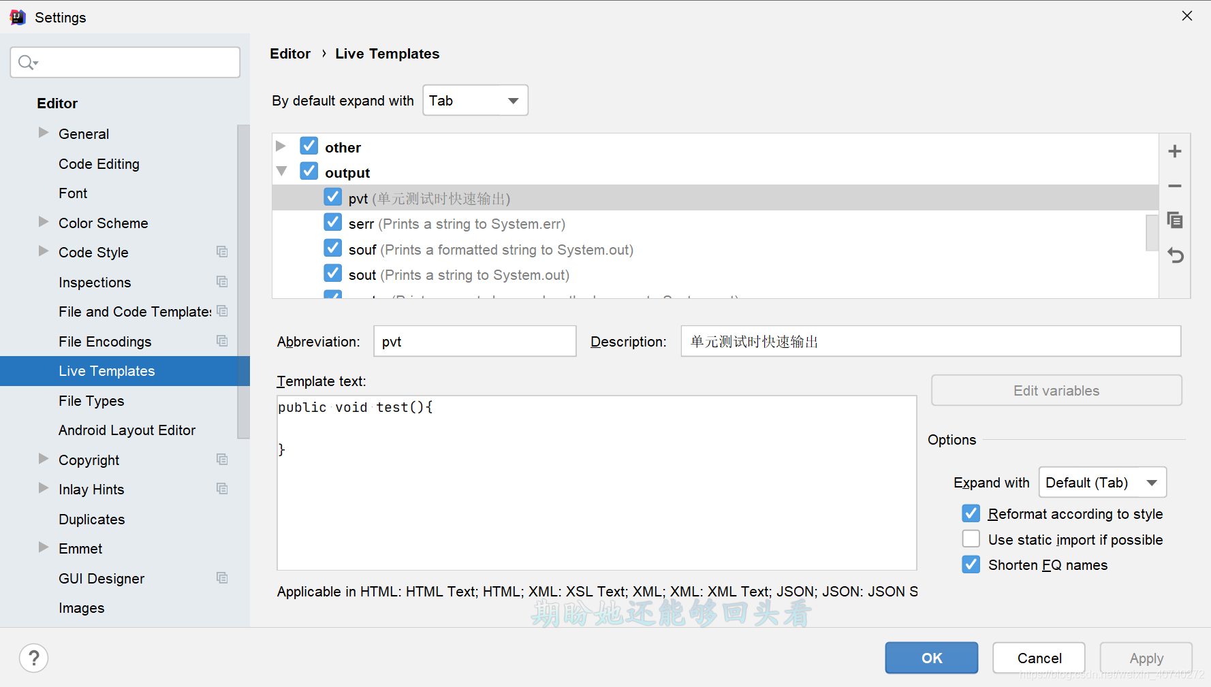Screen dimensions: 1211x687
Task: Click the Inlay Hints project-scope icon
Action: pyautogui.click(x=222, y=488)
